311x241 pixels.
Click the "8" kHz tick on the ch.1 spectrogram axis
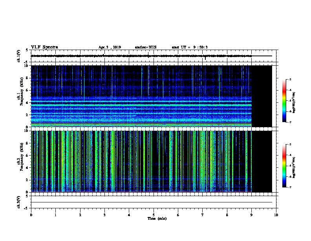[27, 78]
